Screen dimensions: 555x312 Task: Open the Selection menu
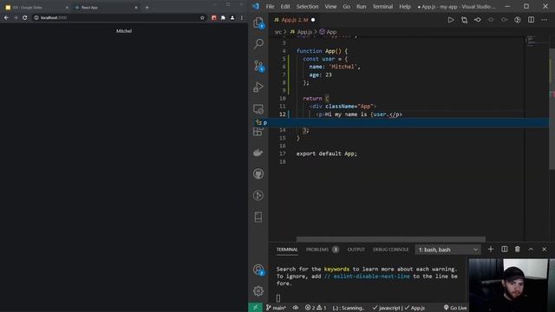click(x=307, y=6)
